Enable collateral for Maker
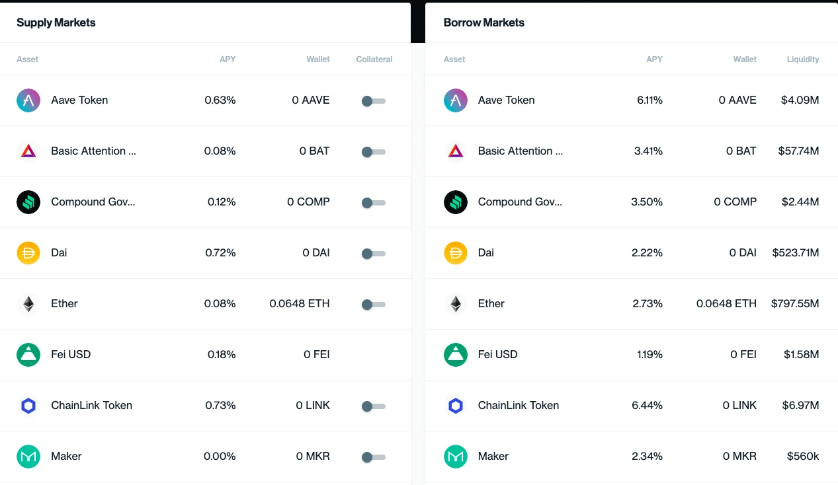This screenshot has width=838, height=485. tap(373, 457)
